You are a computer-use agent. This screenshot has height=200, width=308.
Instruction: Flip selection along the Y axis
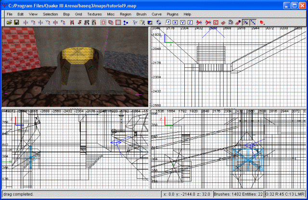pos(40,23)
